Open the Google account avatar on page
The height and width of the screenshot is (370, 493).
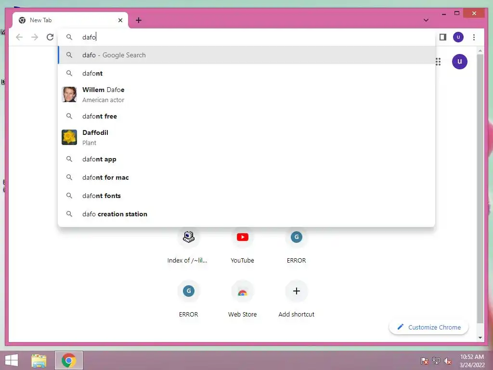tap(459, 61)
